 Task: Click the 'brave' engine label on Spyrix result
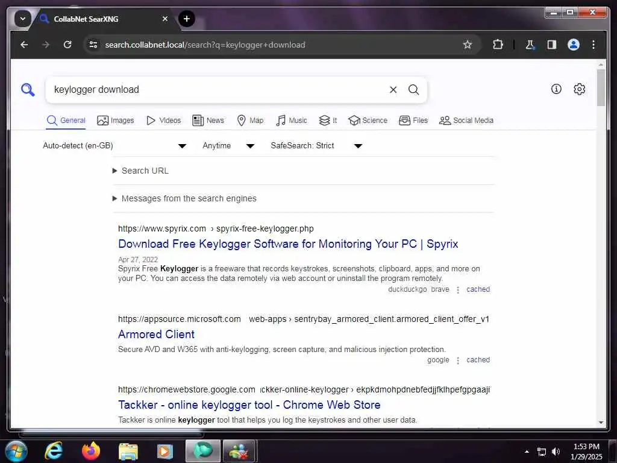pyautogui.click(x=440, y=289)
